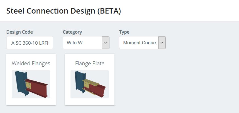This screenshot has height=113, width=239.
Task: Open the W to W category combo box
Action: tap(86, 43)
